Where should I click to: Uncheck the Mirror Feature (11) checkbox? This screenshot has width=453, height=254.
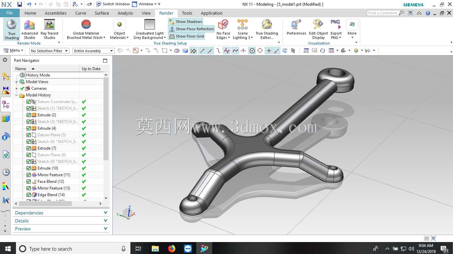(29, 175)
